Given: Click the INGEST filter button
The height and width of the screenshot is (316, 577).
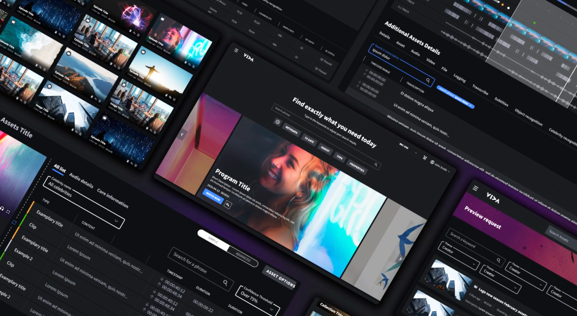Looking at the screenshot, I should click(x=325, y=149).
